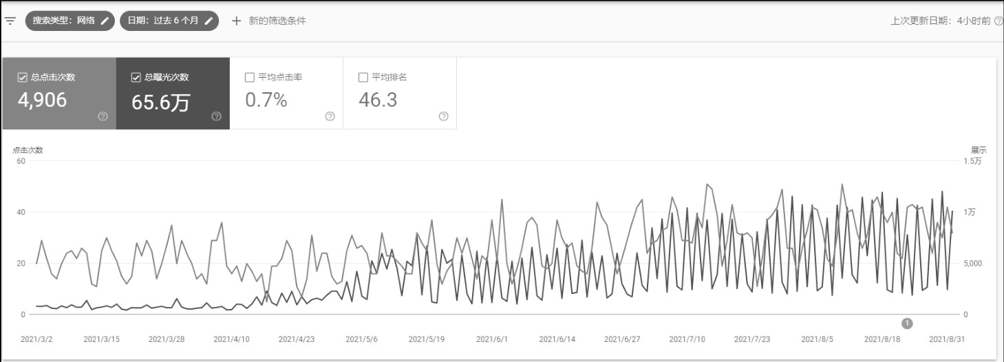Click 2021/5/6 date on x-axis
The image size is (1004, 362).
[x=361, y=339]
